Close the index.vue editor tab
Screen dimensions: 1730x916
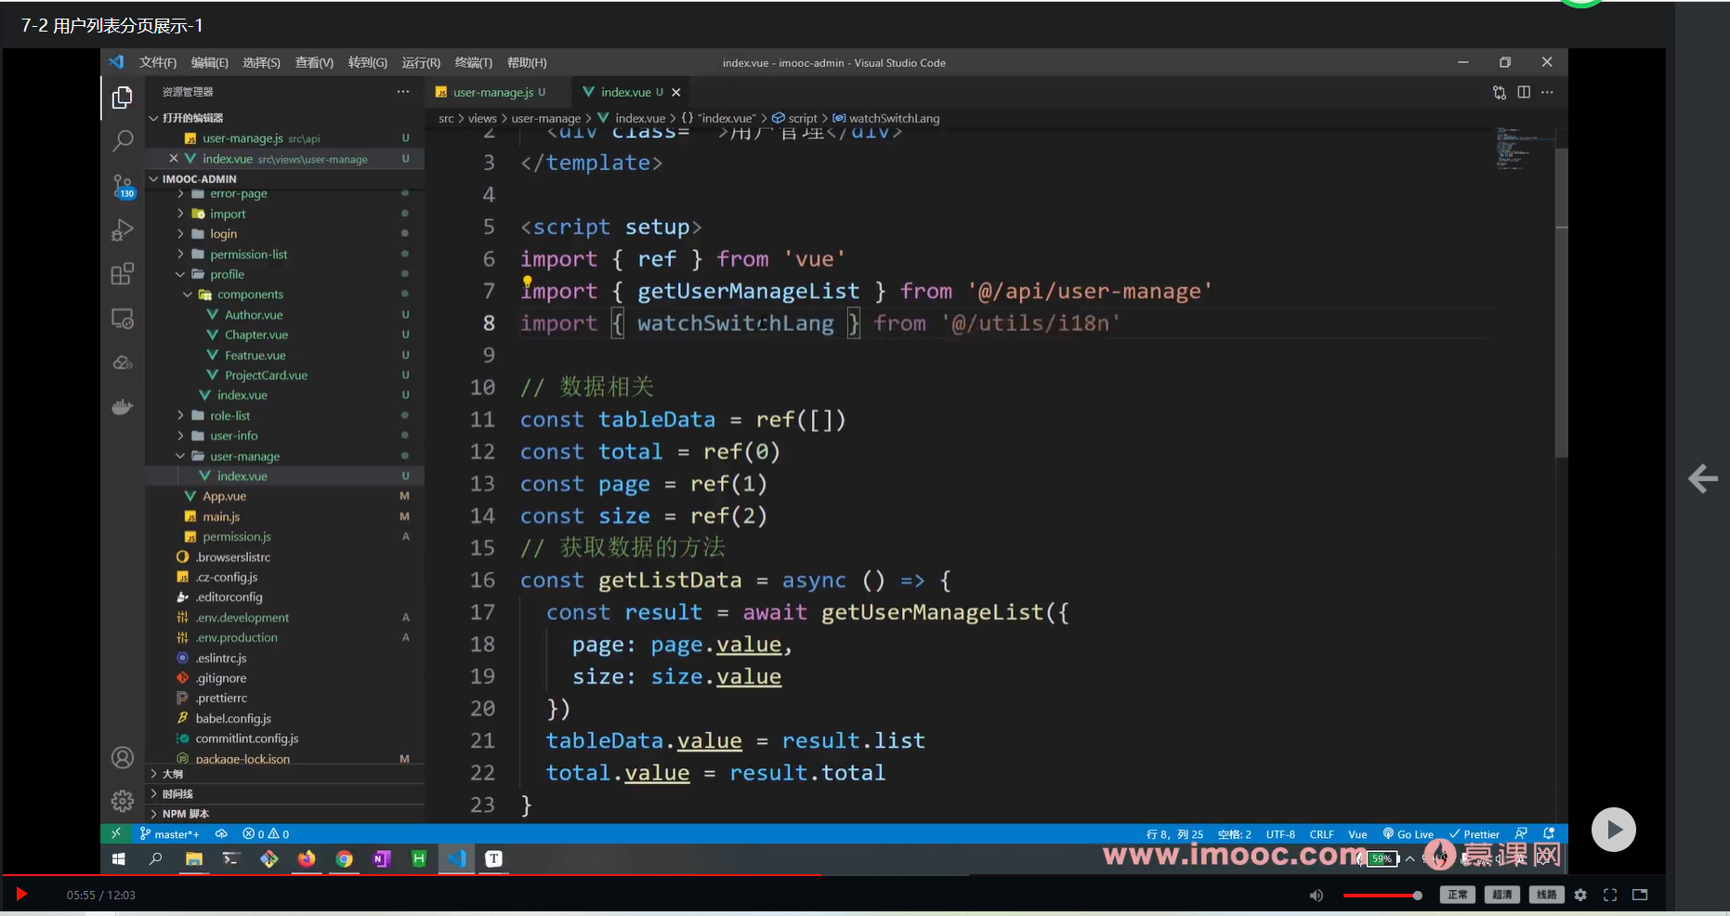(x=676, y=92)
